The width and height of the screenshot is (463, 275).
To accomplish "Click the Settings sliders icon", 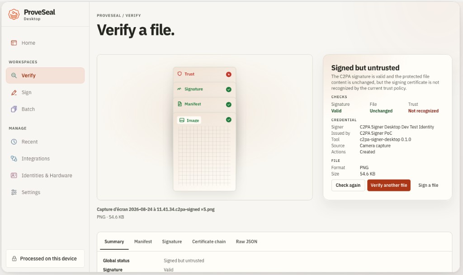I will click(x=14, y=192).
